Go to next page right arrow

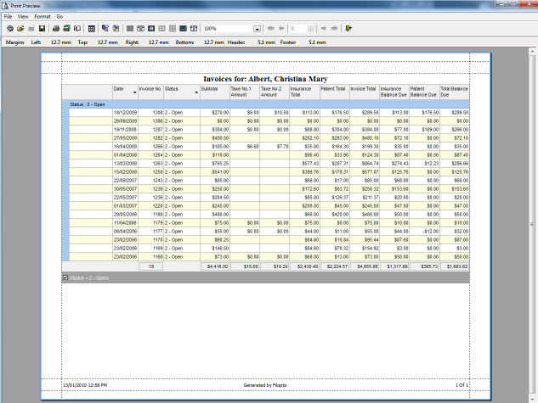(x=323, y=28)
